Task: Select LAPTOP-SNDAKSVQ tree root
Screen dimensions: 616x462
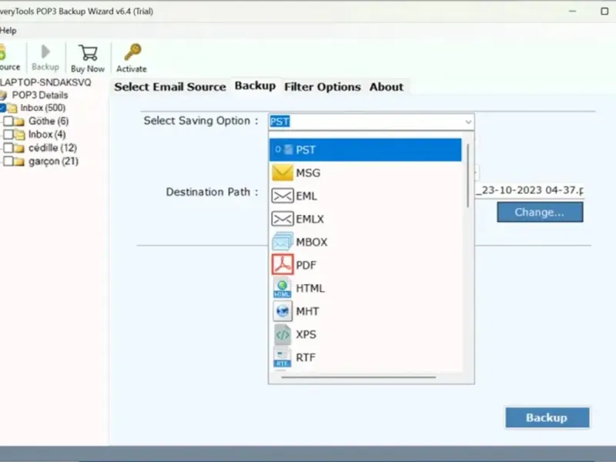Action: 45,82
